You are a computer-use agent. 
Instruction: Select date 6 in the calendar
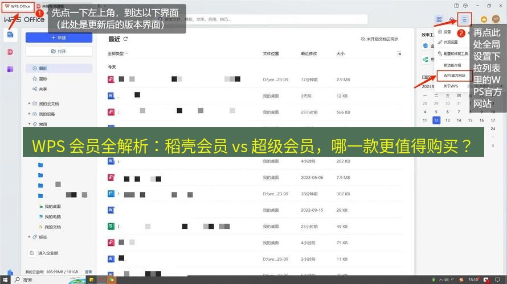click(448, 112)
